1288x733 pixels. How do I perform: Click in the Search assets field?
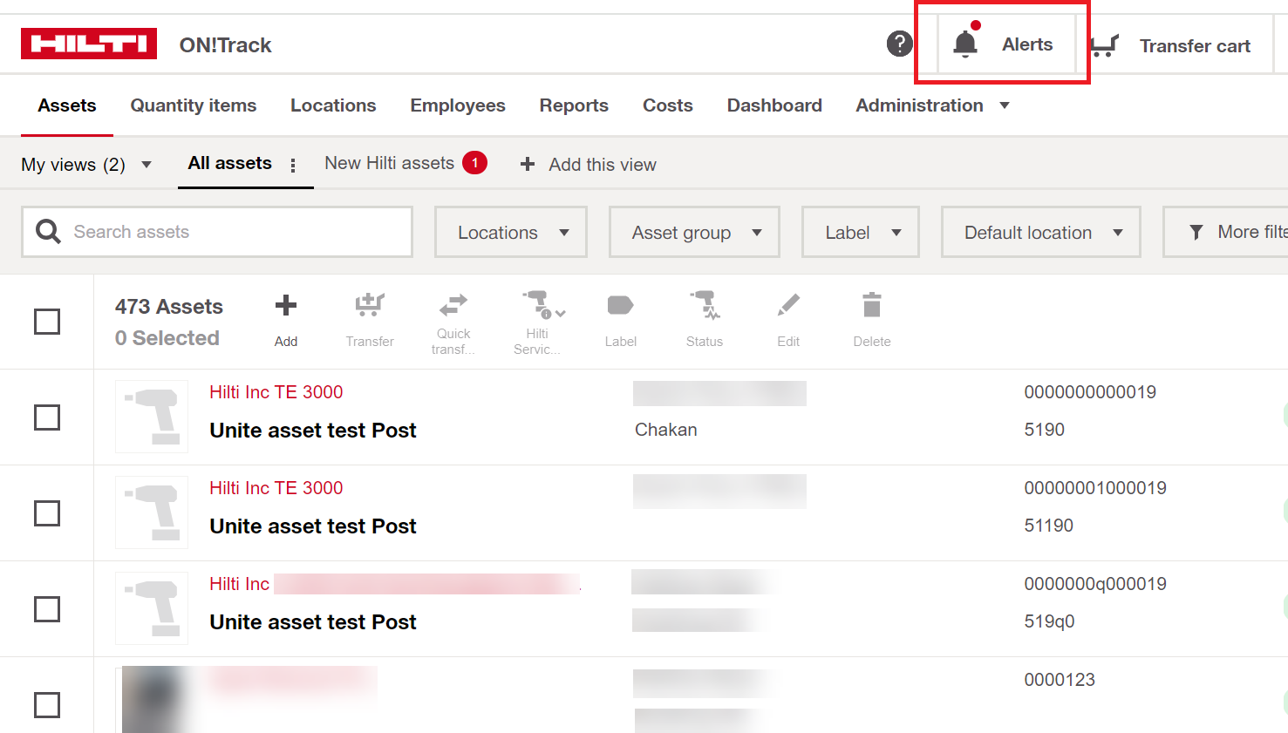pos(217,232)
